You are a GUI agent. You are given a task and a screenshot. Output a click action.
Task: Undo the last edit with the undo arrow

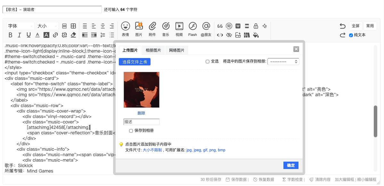[343, 26]
